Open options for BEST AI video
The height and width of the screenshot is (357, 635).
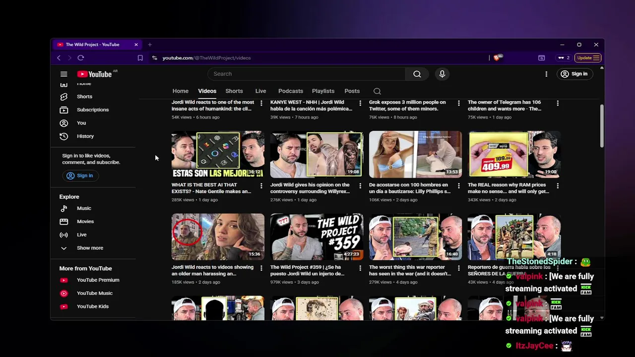(x=261, y=185)
